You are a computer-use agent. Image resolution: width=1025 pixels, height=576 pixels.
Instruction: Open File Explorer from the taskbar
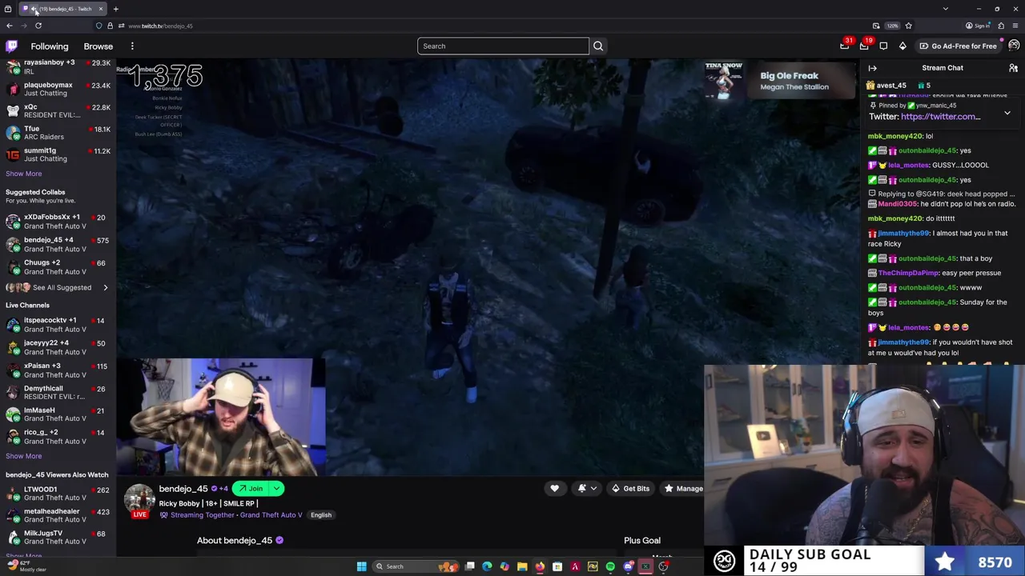522,566
